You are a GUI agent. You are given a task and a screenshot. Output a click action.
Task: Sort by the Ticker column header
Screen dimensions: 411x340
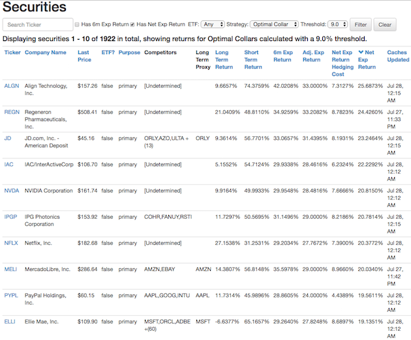[x=12, y=53]
